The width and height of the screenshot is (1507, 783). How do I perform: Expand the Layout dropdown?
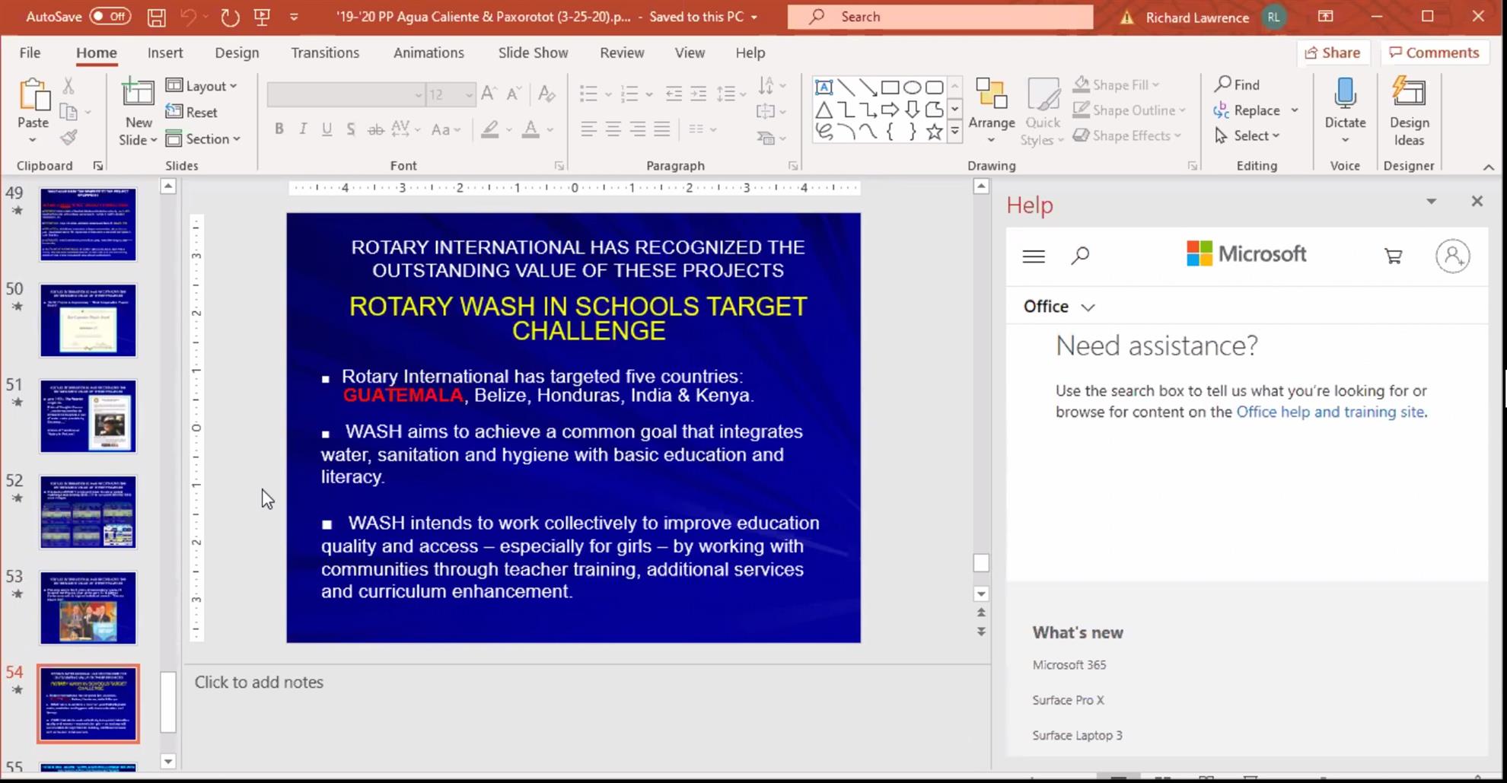click(202, 86)
